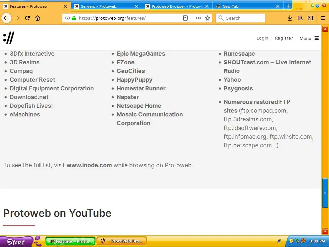Click the shield tray icon
This screenshot has width=329, height=247.
(291, 241)
